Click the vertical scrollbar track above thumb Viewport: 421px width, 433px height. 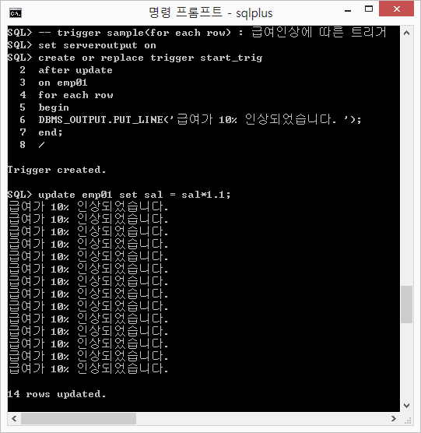(406, 163)
